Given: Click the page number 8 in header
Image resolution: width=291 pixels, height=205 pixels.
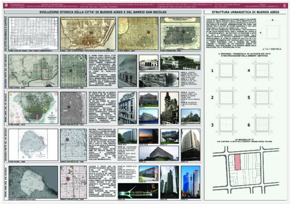Looking at the screenshot, I should [x=284, y=6].
